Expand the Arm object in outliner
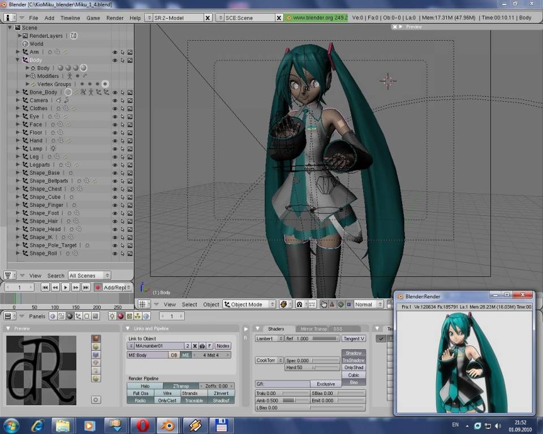 coord(18,51)
